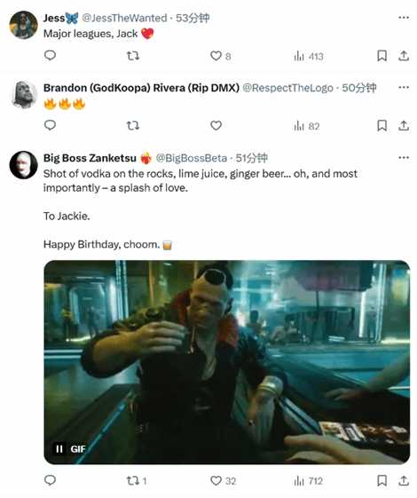Open more options for Big Boss Zanketsu's tweet
Viewport: 417px width, 498px height.
pos(404,157)
